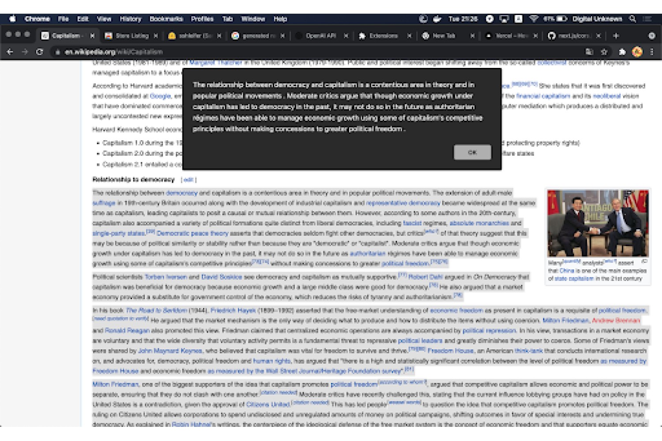Open the Torben Iversen link
This screenshot has width=662, height=441.
165,277
